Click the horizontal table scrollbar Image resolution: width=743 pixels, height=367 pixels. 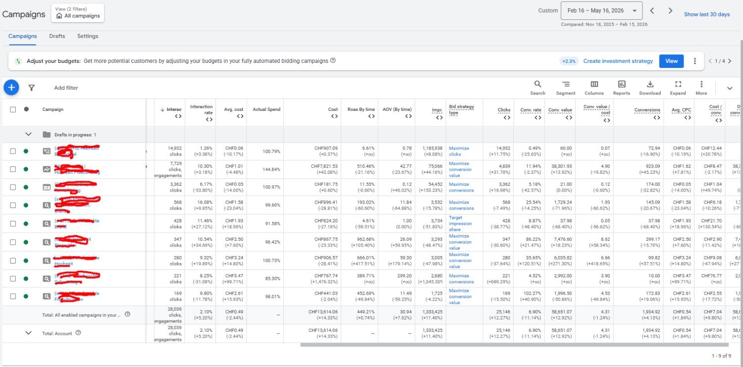[514, 345]
